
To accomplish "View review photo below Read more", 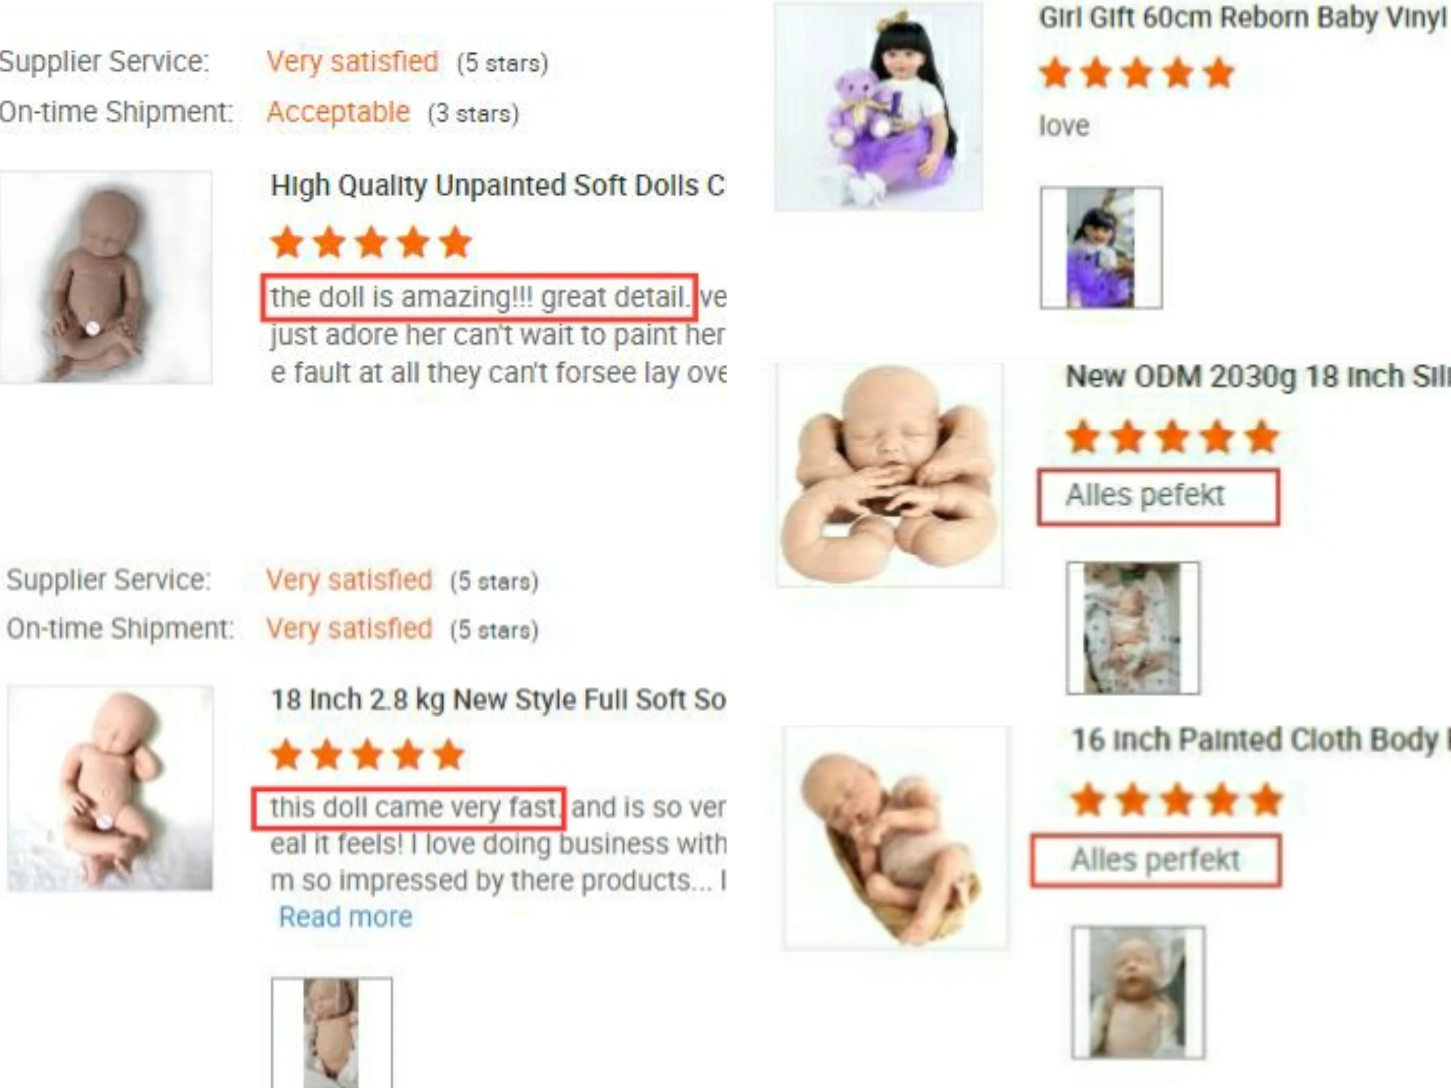I will coord(332,1033).
